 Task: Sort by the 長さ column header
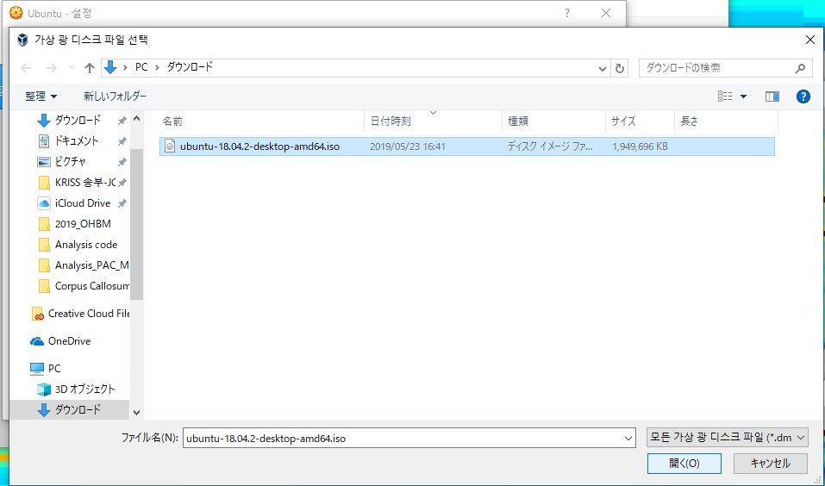tap(690, 121)
